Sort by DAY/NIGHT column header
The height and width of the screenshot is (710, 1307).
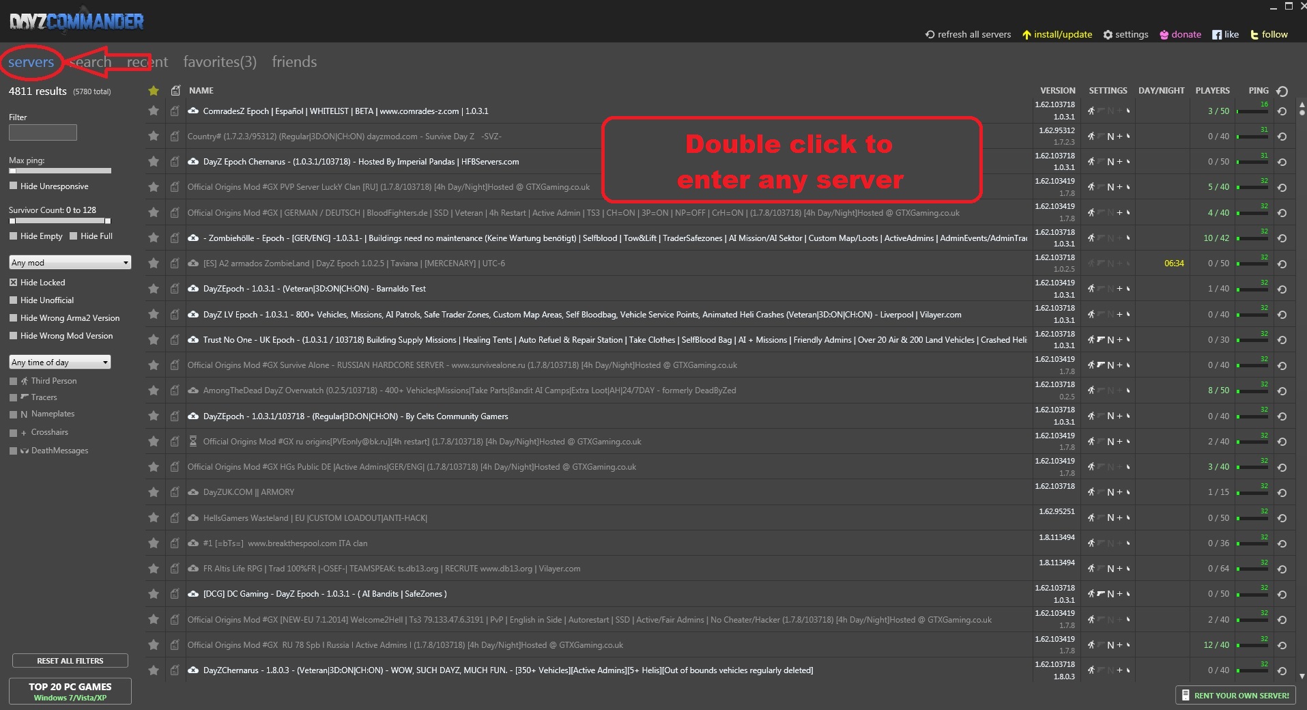1162,90
